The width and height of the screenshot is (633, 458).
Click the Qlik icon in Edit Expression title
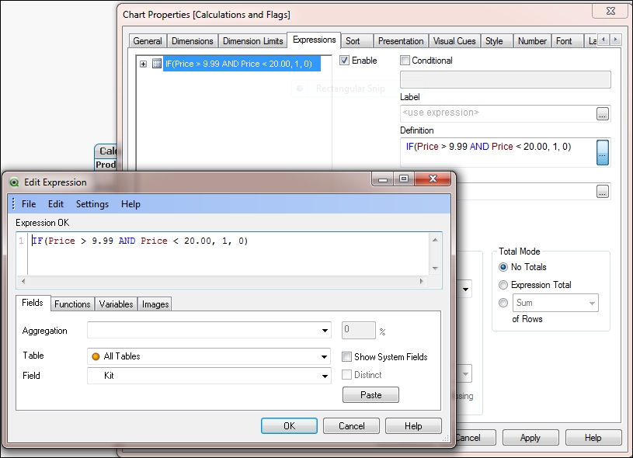(x=14, y=182)
